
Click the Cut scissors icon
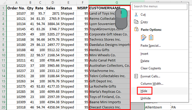136,14
